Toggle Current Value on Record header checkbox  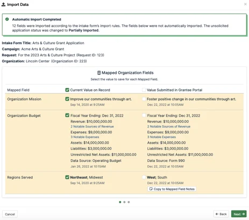pos(67,90)
